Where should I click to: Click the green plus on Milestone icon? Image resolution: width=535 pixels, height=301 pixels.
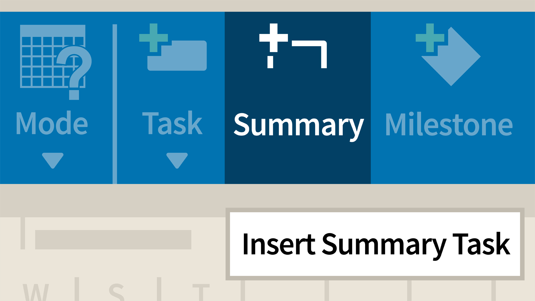(430, 38)
